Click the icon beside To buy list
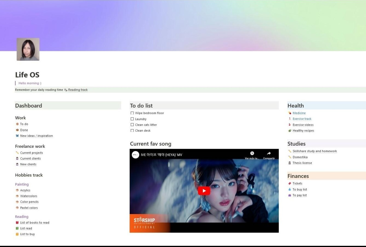366x247 pixels. click(x=290, y=190)
